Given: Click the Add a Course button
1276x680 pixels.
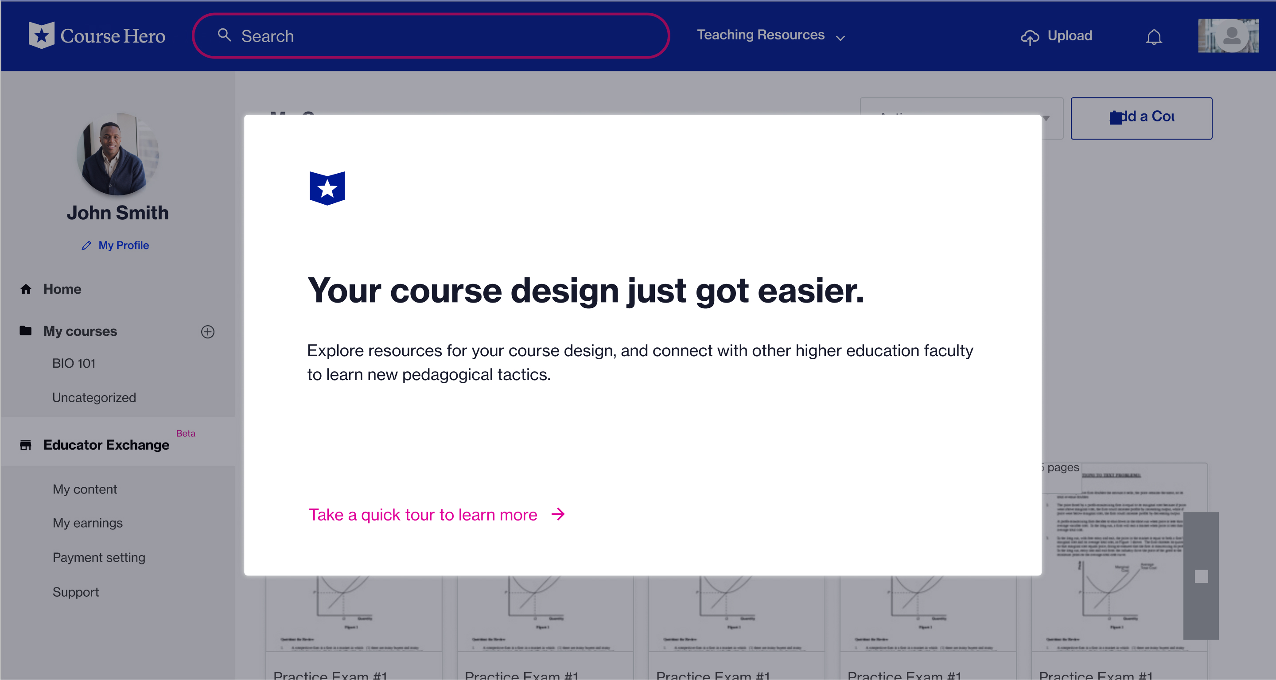Looking at the screenshot, I should pyautogui.click(x=1141, y=118).
